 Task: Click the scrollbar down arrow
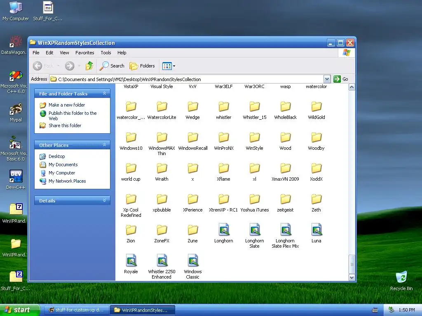[352, 278]
